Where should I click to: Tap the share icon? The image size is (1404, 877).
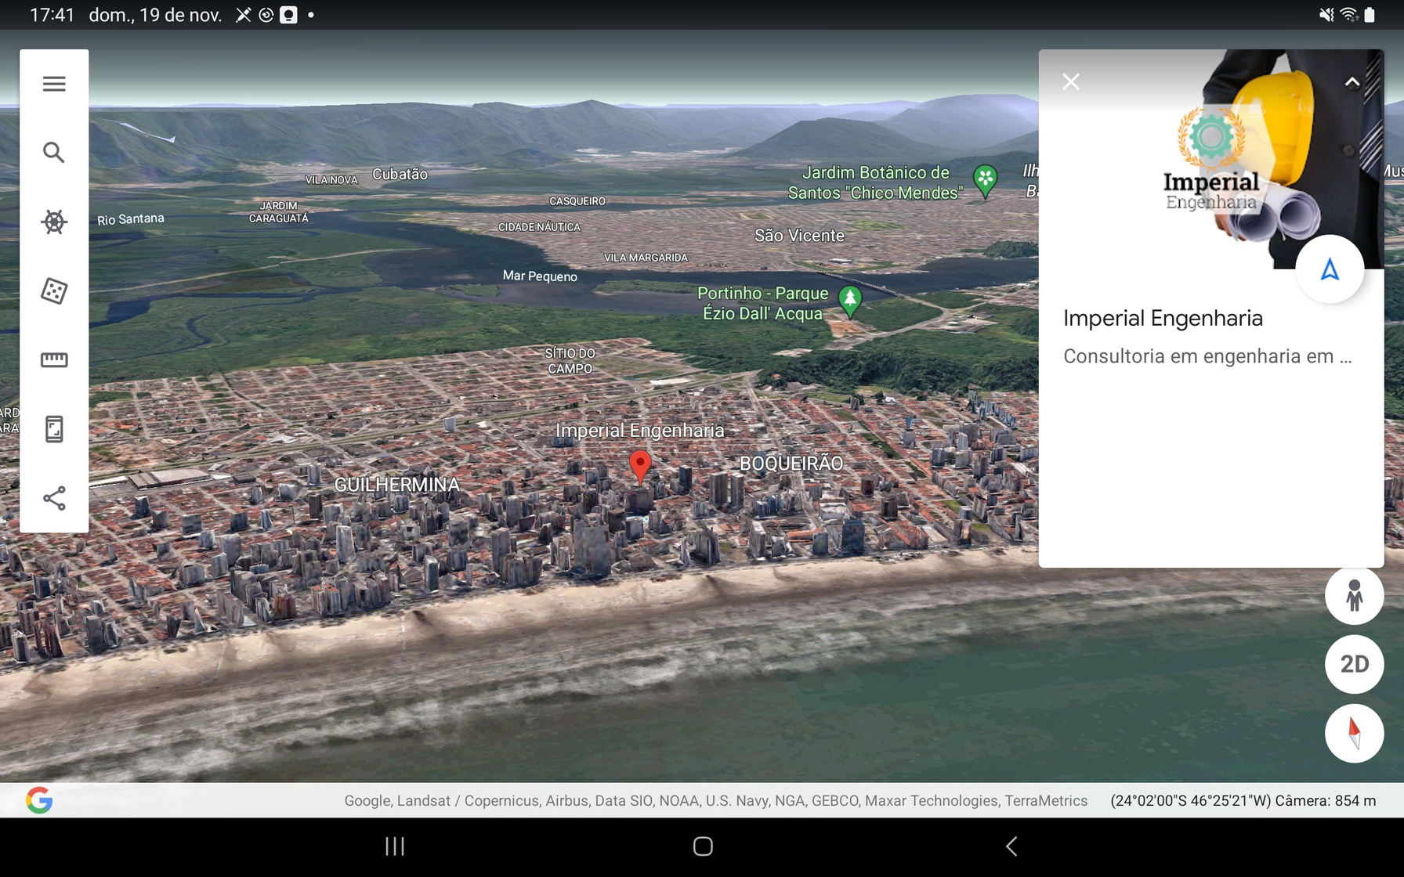tap(54, 498)
